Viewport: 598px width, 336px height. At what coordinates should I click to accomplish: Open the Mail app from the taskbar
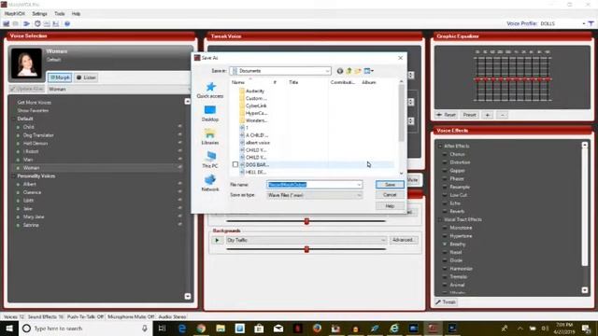point(278,328)
